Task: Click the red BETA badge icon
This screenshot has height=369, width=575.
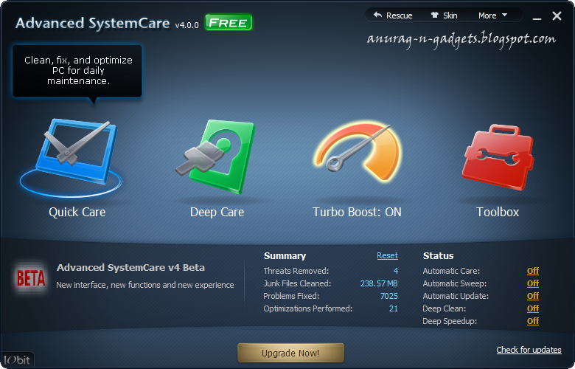Action: coord(31,278)
